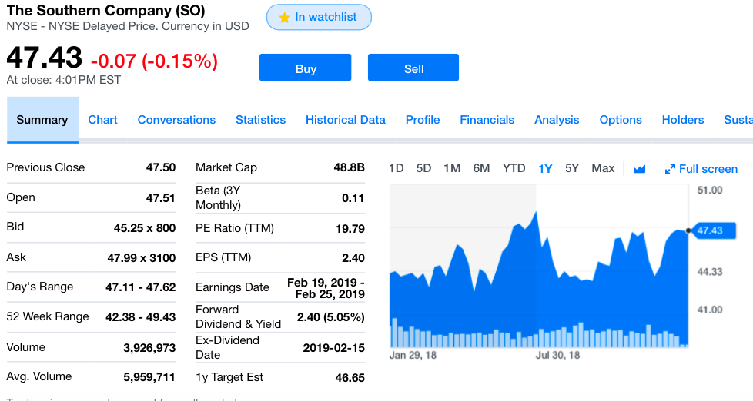Open the Options tab
753x401 pixels.
point(621,120)
